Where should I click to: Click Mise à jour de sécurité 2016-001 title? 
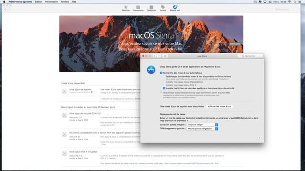tap(85, 114)
